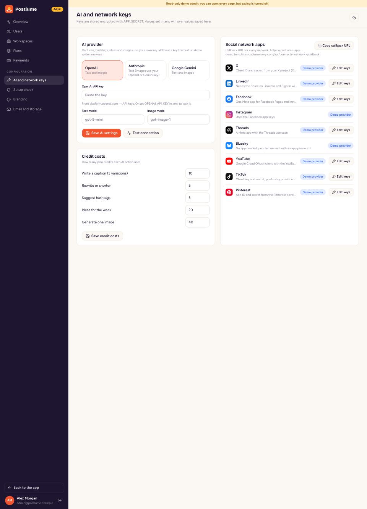Click Suggest hashtags credit field

click(197, 198)
